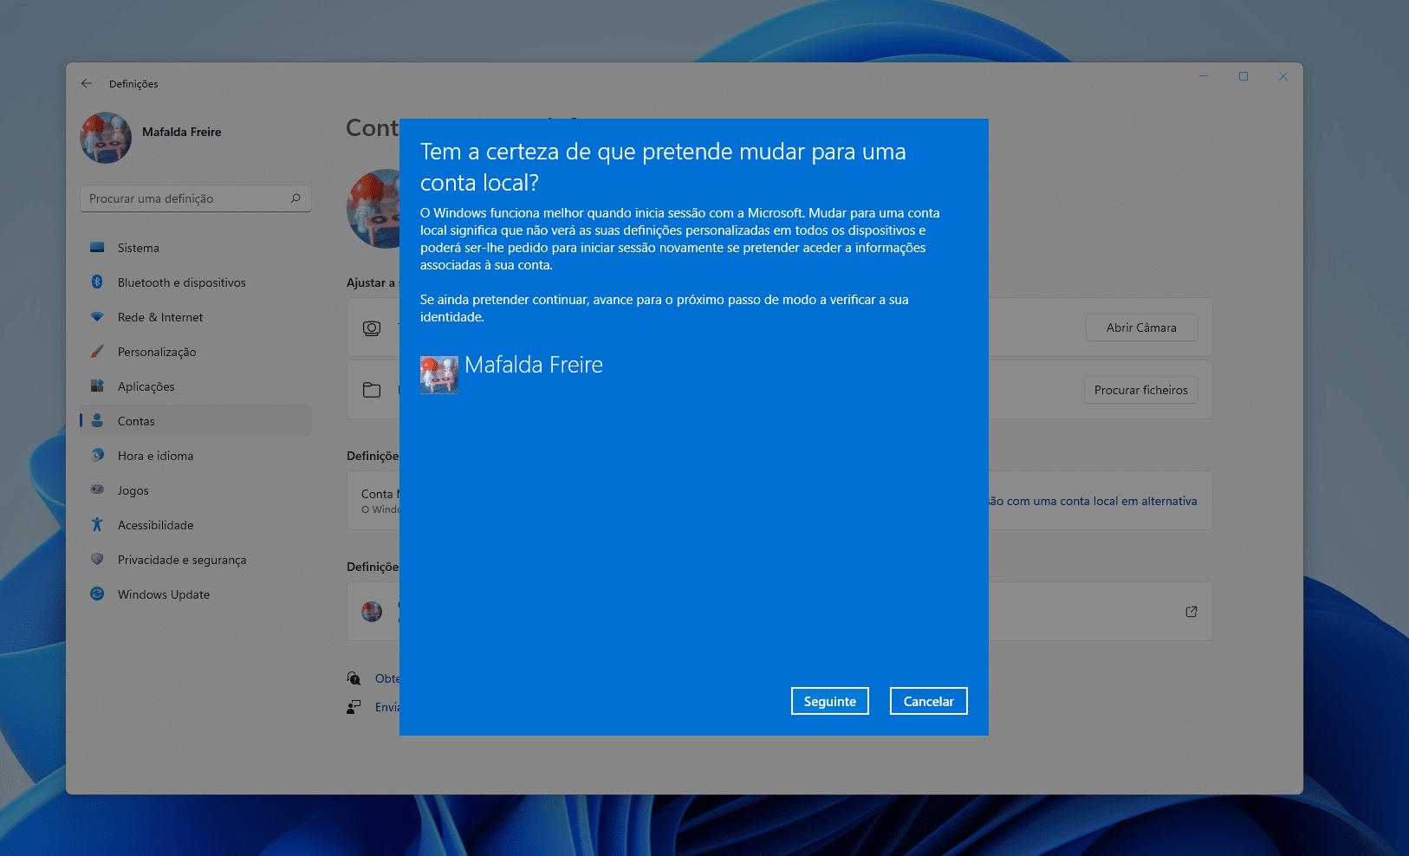Open Acessibilidade settings

195,525
